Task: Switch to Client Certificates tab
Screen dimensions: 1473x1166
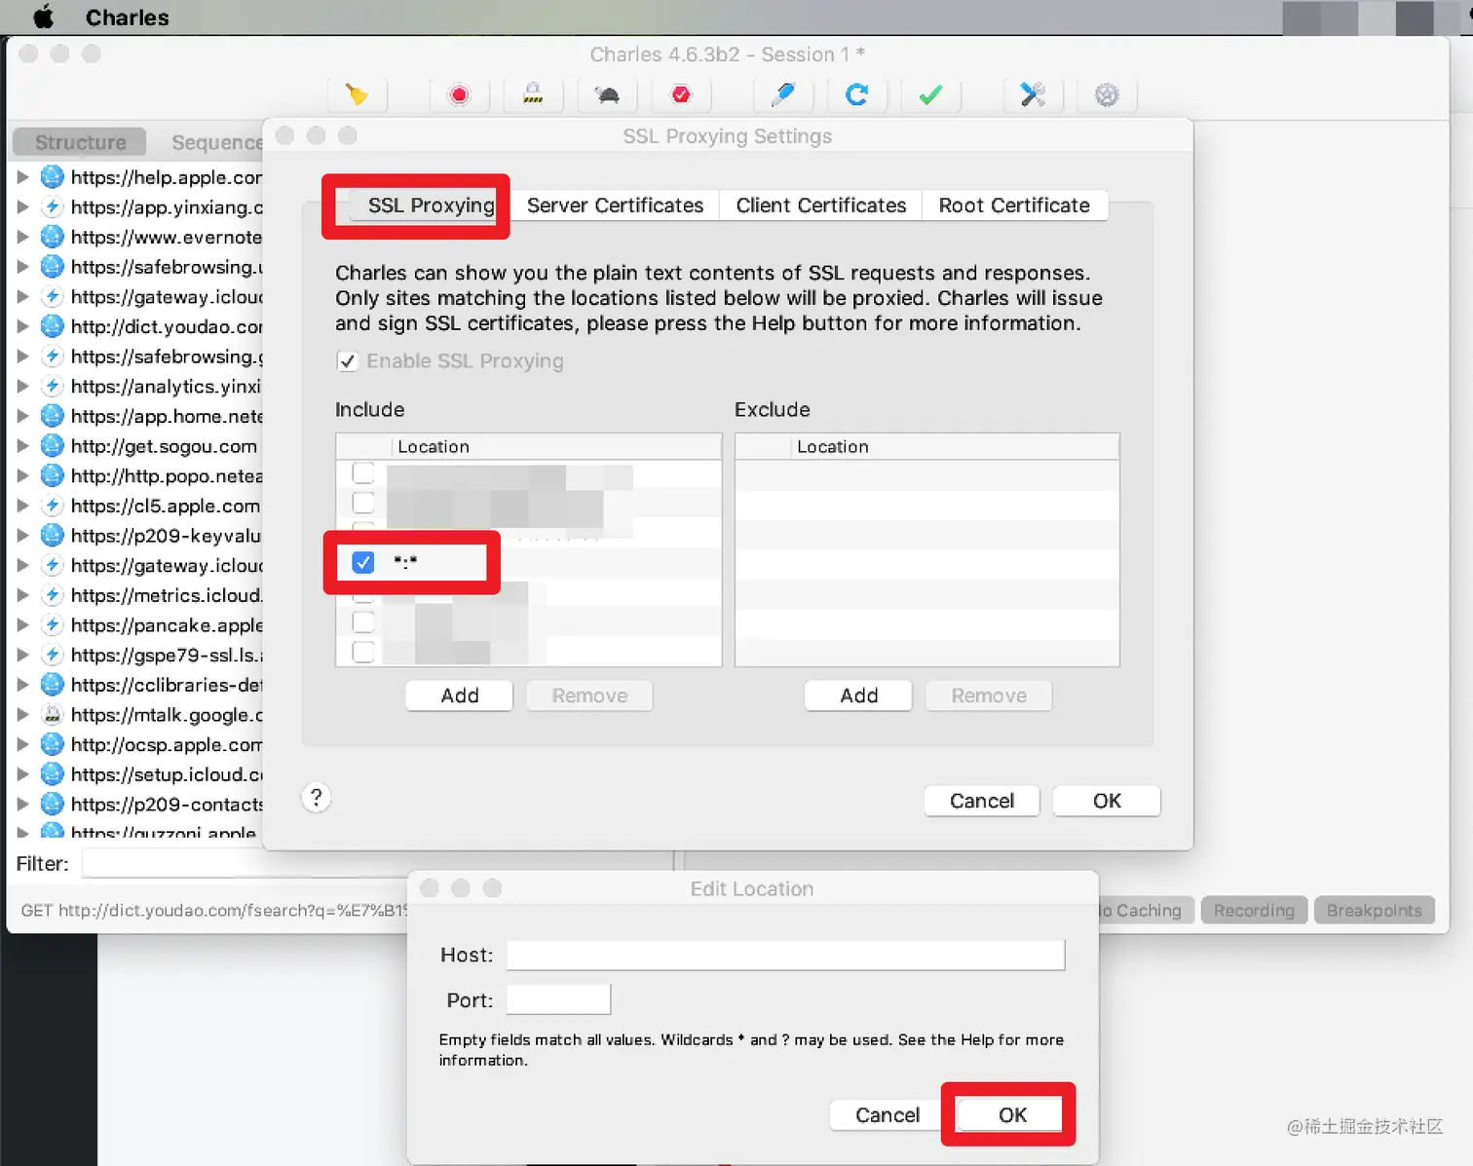Action: [821, 206]
